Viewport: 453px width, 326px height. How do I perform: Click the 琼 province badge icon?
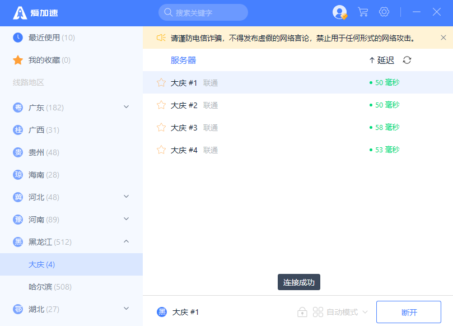click(18, 175)
